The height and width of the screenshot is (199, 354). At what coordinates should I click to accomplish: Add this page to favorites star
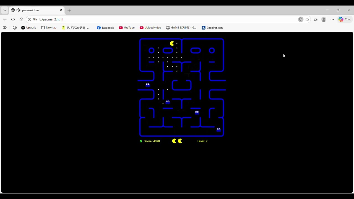(x=307, y=19)
